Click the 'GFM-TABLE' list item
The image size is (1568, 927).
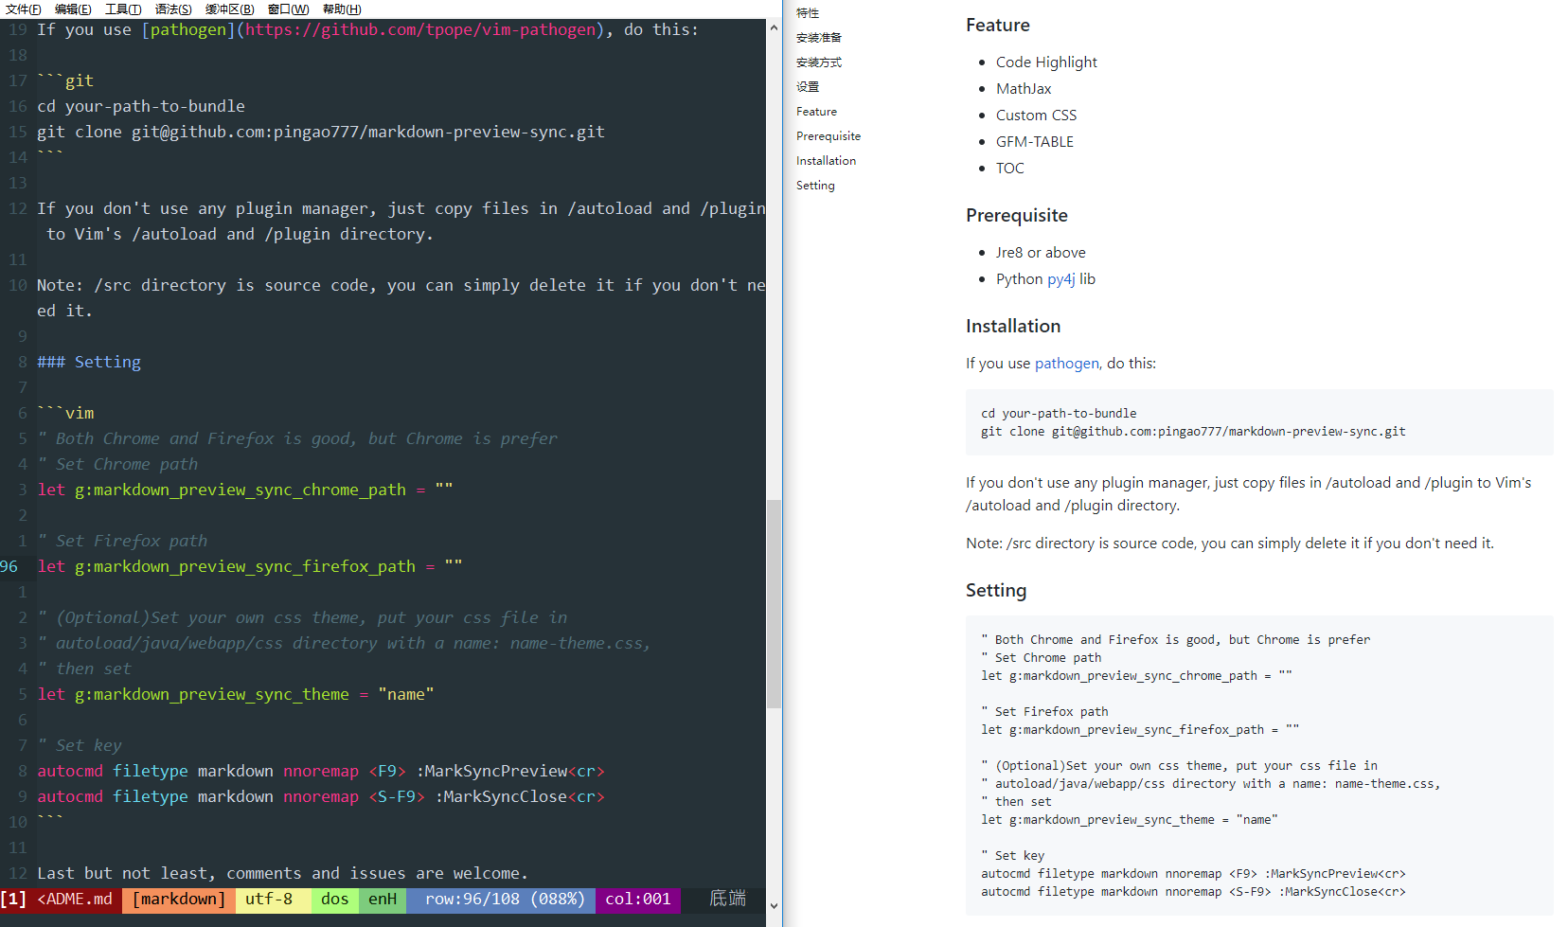point(1035,142)
